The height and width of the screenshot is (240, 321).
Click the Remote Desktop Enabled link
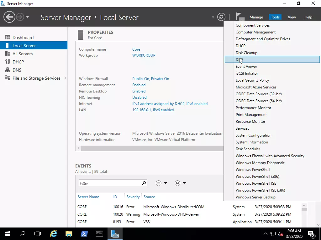139,91
